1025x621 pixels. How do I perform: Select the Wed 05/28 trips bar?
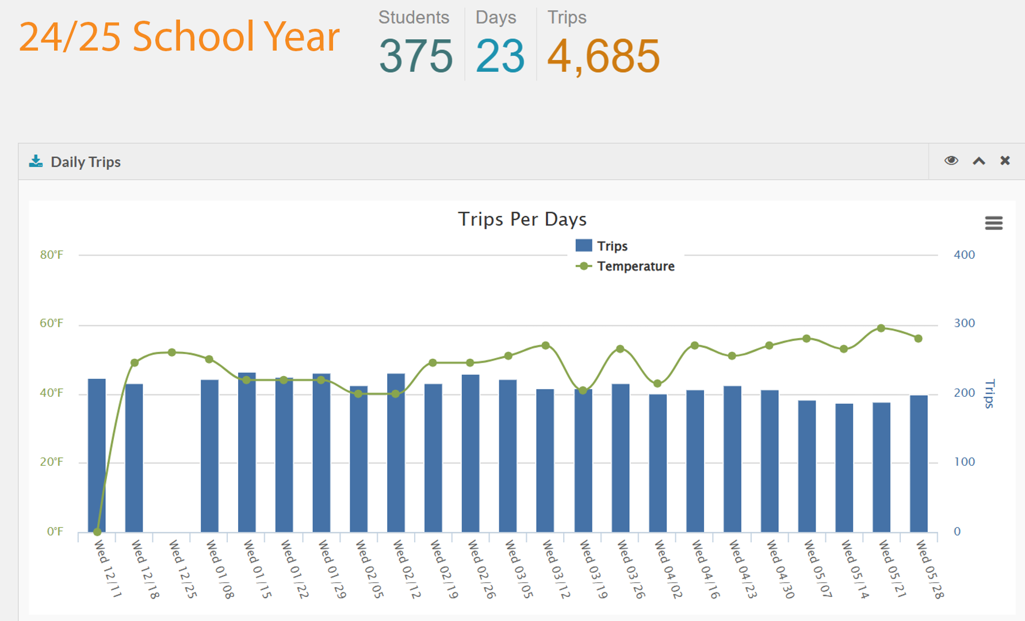pyautogui.click(x=919, y=463)
